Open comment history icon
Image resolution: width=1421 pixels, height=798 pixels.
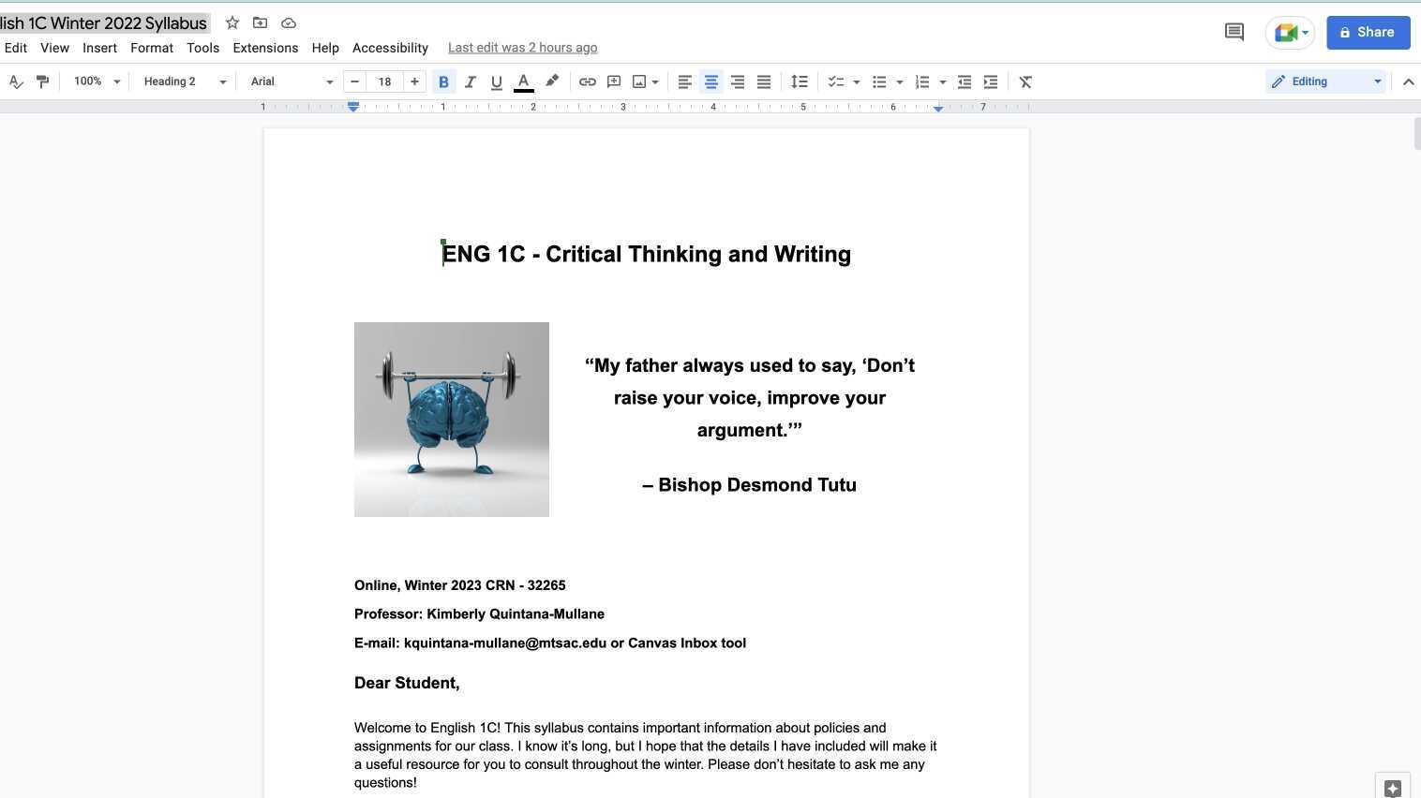[1234, 32]
